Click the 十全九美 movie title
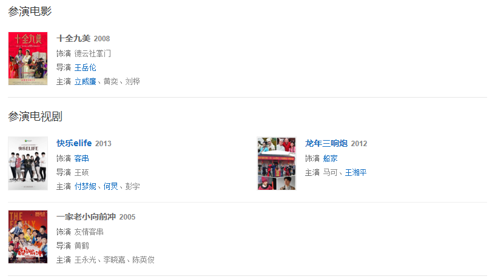Screen dimensions: 492x279 click(73, 38)
